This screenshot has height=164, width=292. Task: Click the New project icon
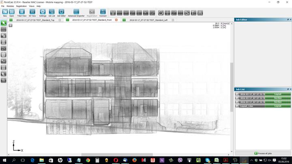click(x=5, y=12)
